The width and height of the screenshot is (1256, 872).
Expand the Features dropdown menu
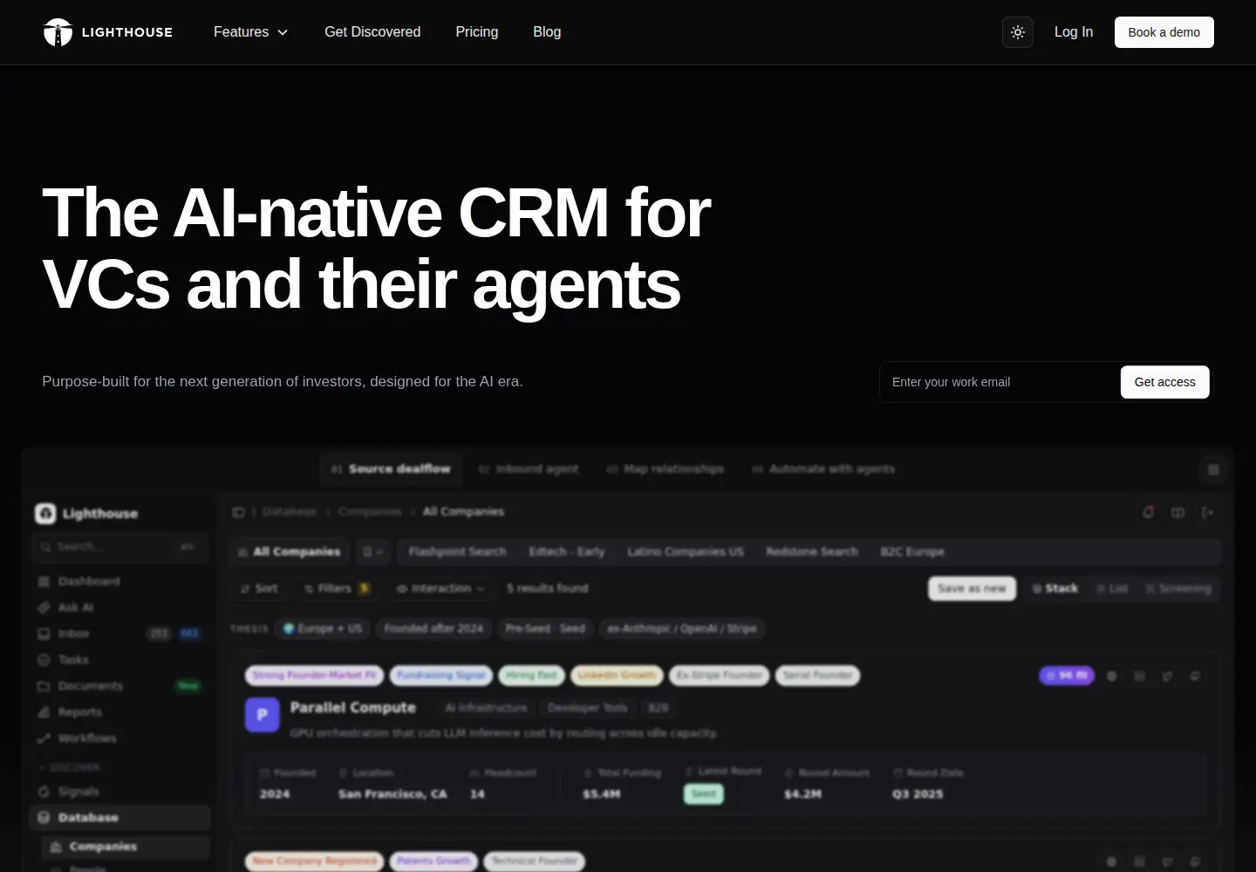pyautogui.click(x=250, y=32)
